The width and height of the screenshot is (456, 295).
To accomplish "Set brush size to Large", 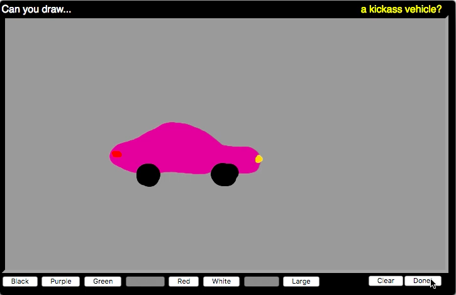I will 301,281.
